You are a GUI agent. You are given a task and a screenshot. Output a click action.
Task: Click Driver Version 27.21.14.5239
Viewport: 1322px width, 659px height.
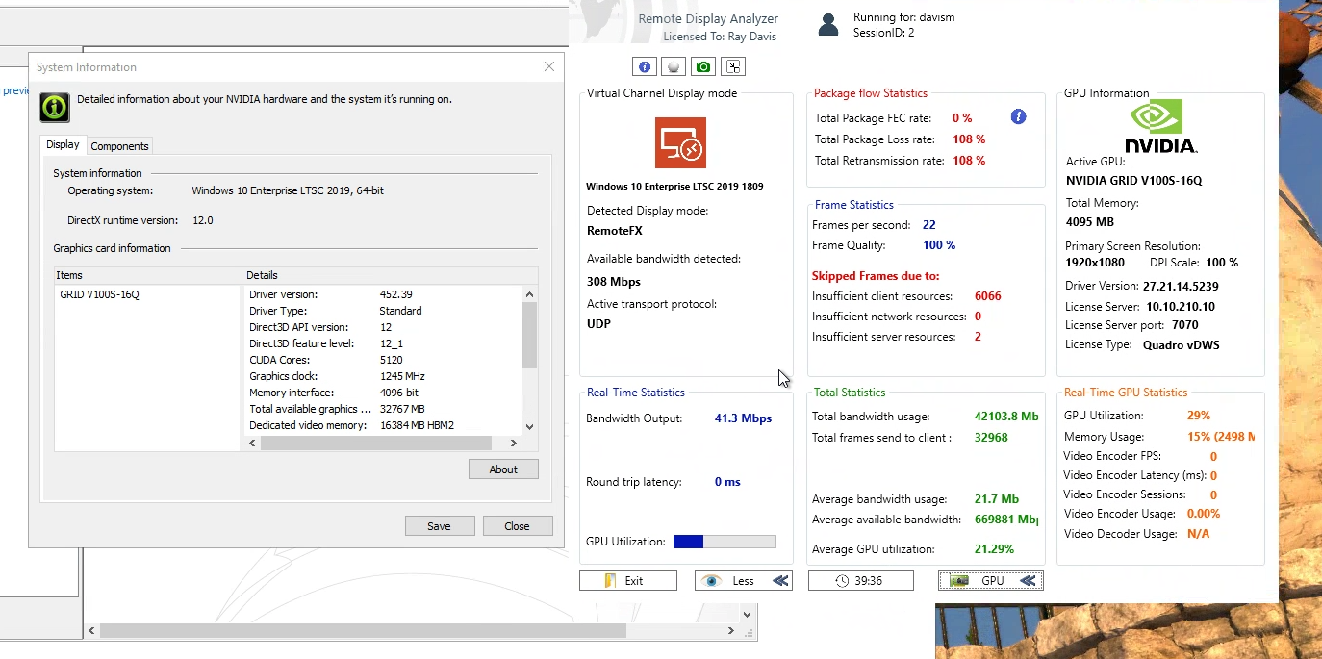pyautogui.click(x=1181, y=286)
